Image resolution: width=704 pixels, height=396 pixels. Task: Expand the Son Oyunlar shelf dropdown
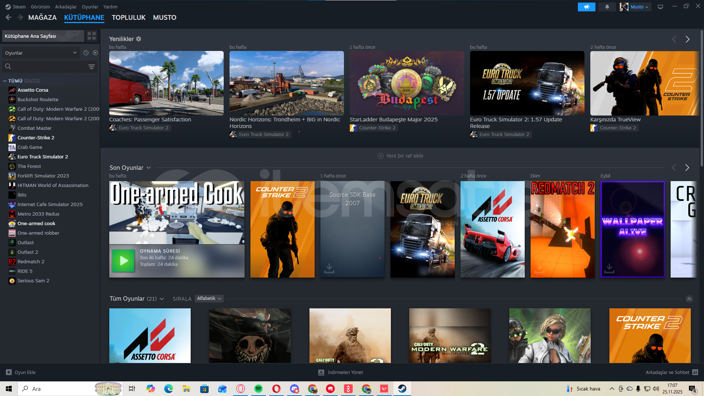148,168
